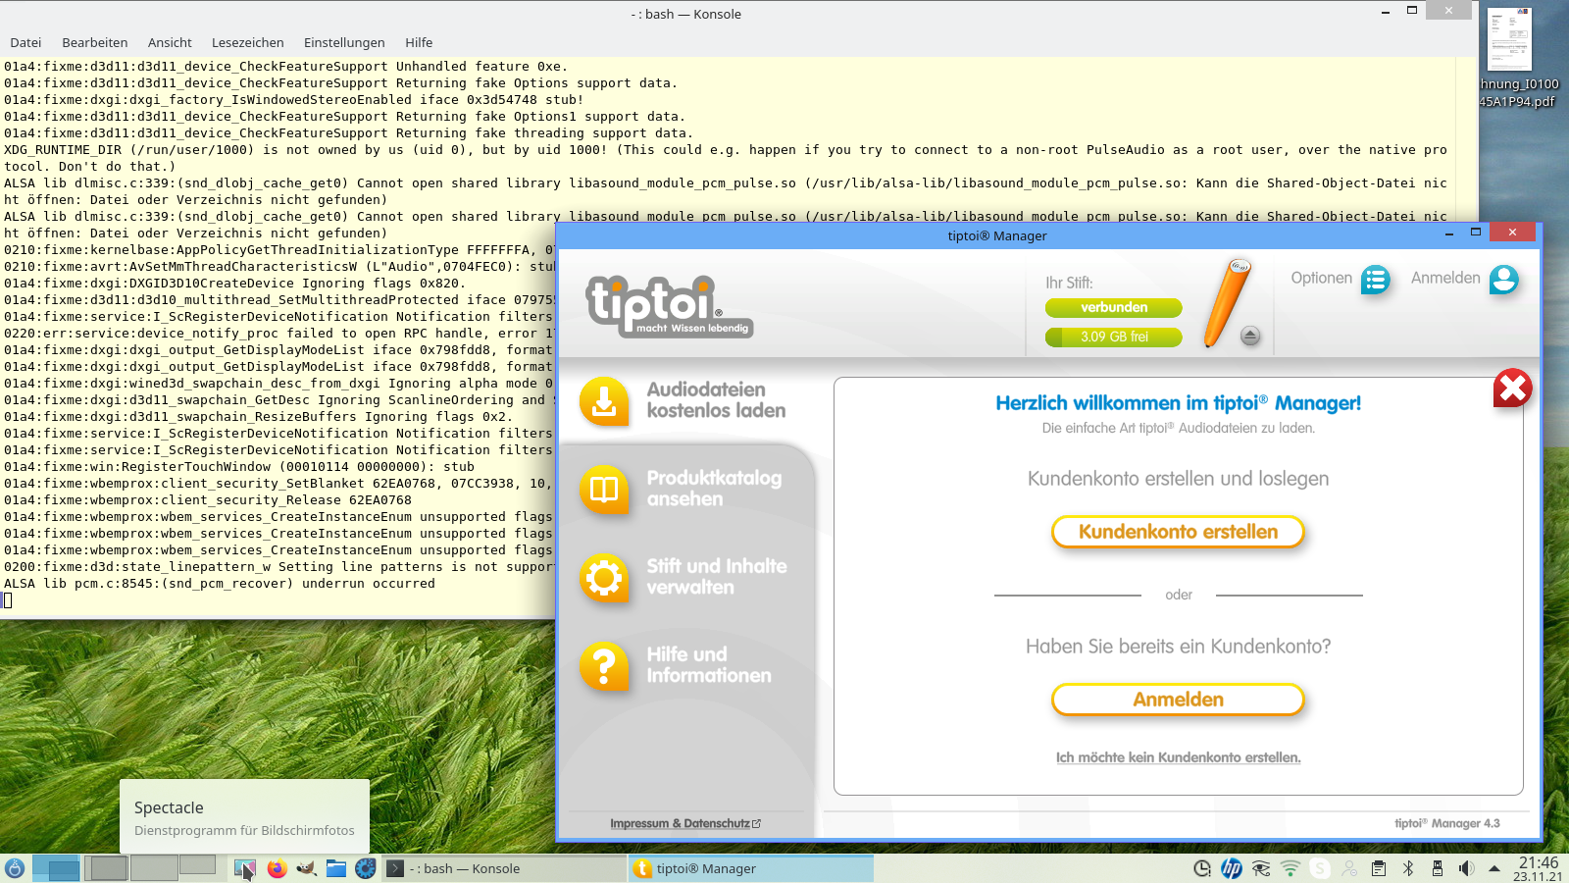The image size is (1569, 883).
Task: Click the 3.09 GB frei storage bar
Action: 1114,337
